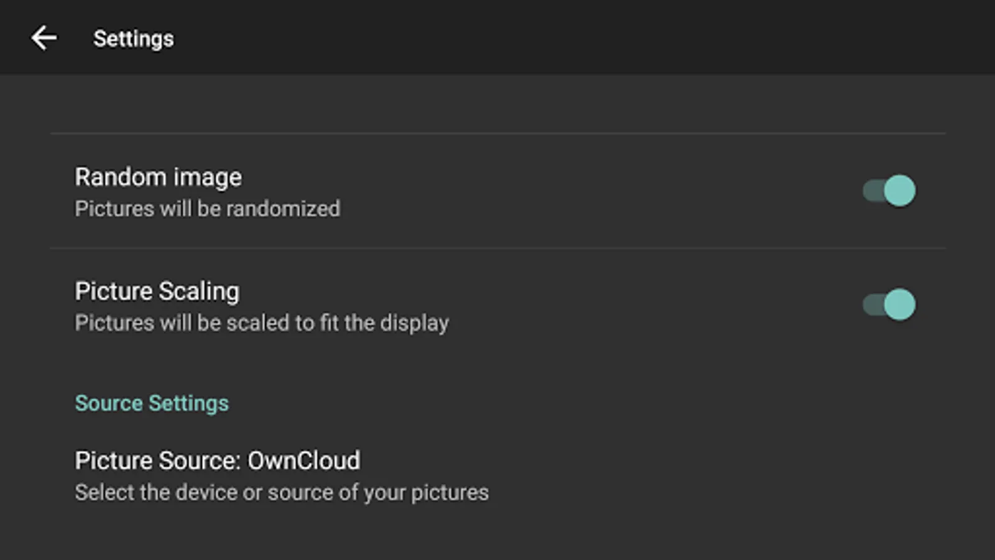This screenshot has width=995, height=560.
Task: Click the Source Settings section header
Action: click(152, 403)
